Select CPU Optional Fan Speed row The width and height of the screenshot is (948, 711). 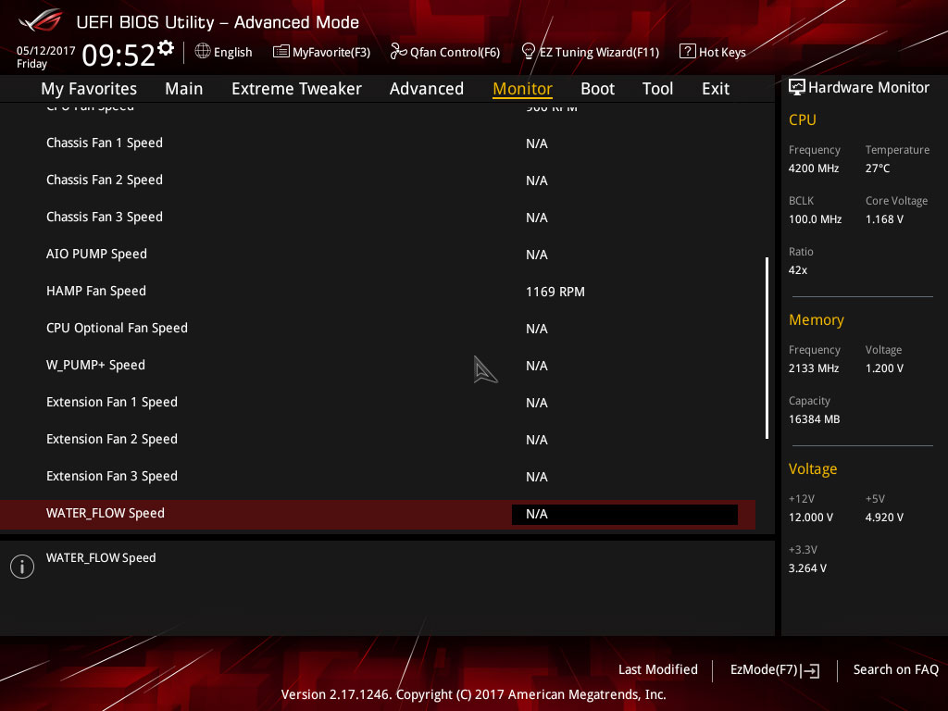point(378,329)
